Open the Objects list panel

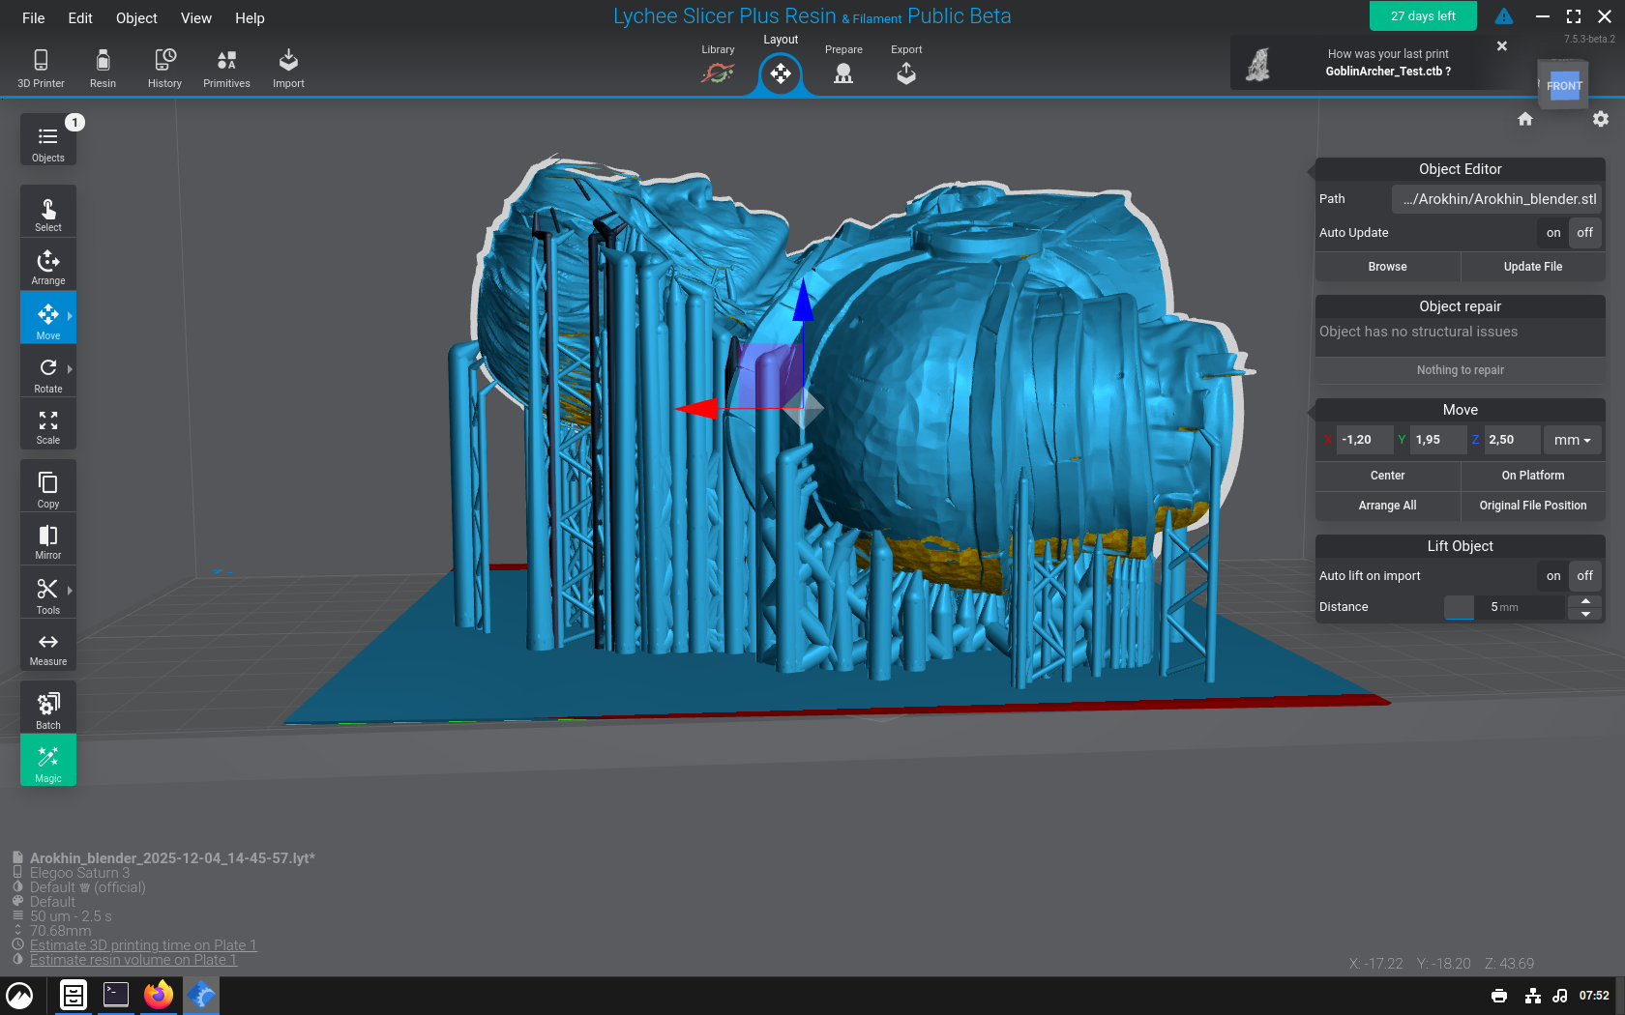click(48, 141)
